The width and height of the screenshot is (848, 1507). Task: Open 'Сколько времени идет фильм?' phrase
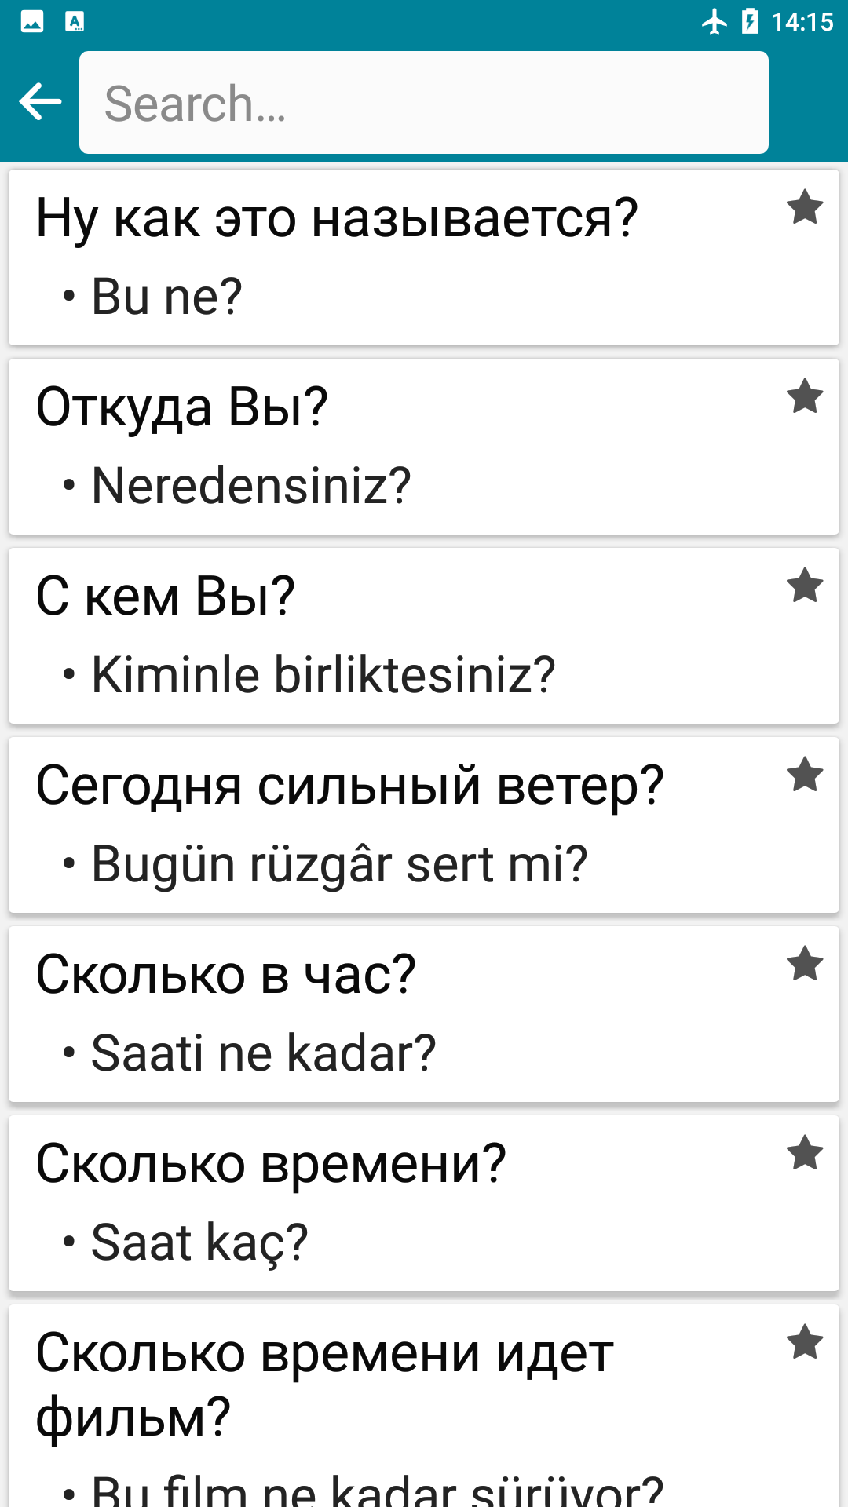424,1406
